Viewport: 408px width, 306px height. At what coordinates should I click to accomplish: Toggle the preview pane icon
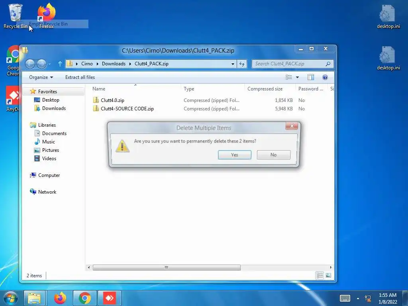tap(311, 77)
